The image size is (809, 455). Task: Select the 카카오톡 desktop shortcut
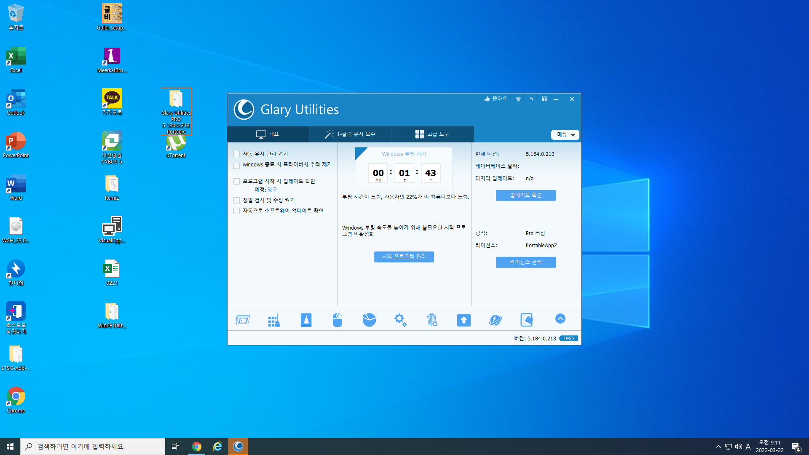pyautogui.click(x=112, y=102)
